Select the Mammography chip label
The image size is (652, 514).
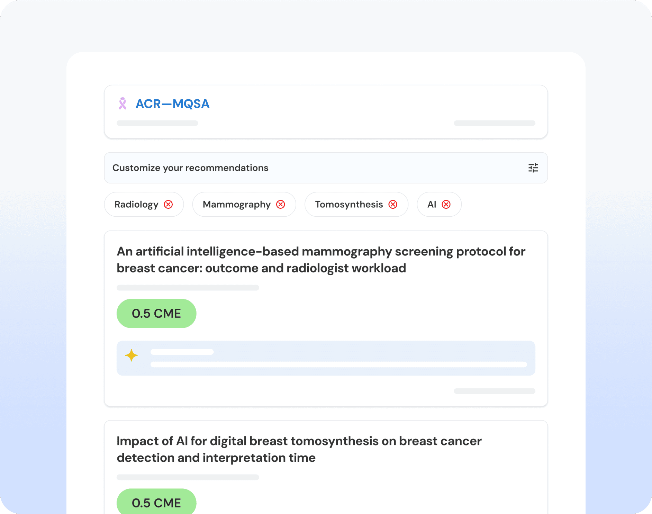coord(237,205)
